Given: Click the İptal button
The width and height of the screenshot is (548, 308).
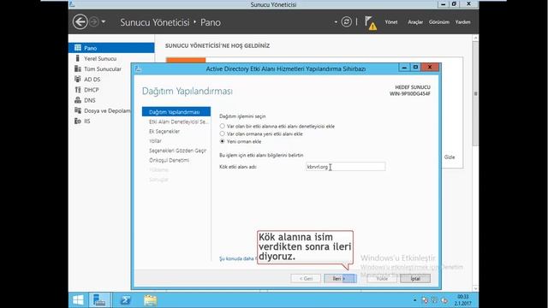Looking at the screenshot, I should click(x=415, y=278).
